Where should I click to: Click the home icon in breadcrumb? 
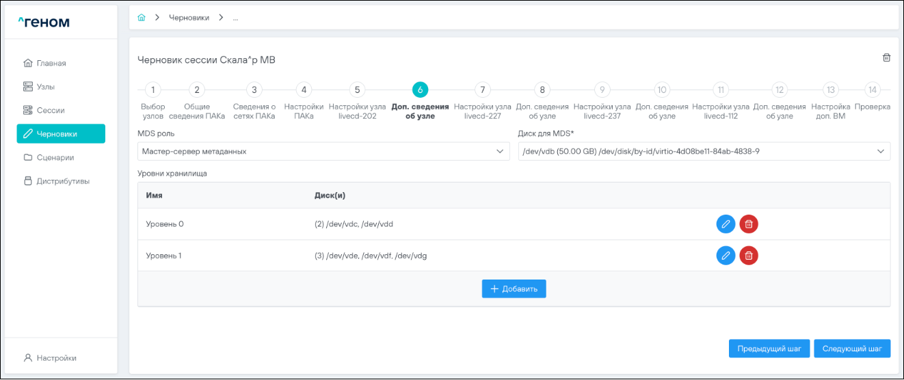[x=142, y=18]
